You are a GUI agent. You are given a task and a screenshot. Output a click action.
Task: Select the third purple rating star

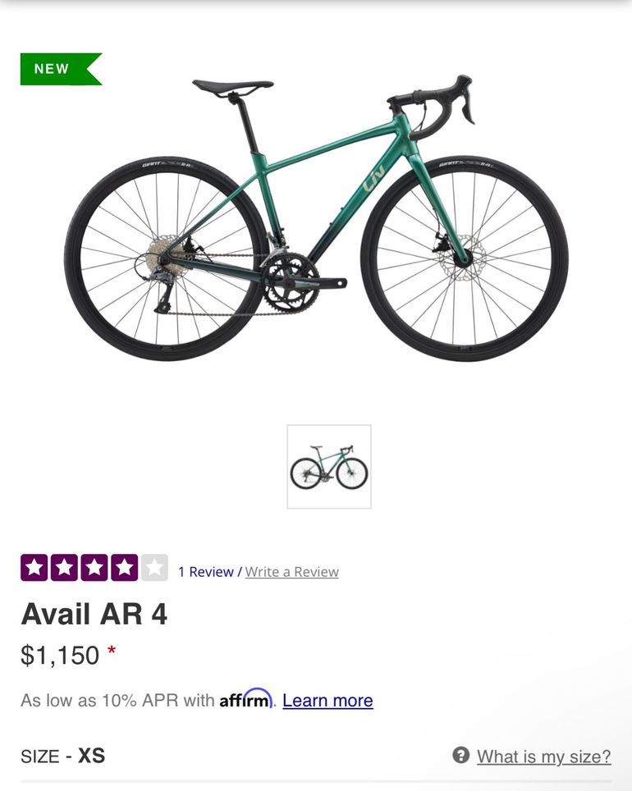coord(94,568)
